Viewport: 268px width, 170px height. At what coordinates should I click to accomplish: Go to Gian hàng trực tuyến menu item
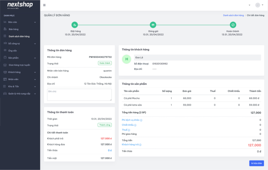coord(19,65)
